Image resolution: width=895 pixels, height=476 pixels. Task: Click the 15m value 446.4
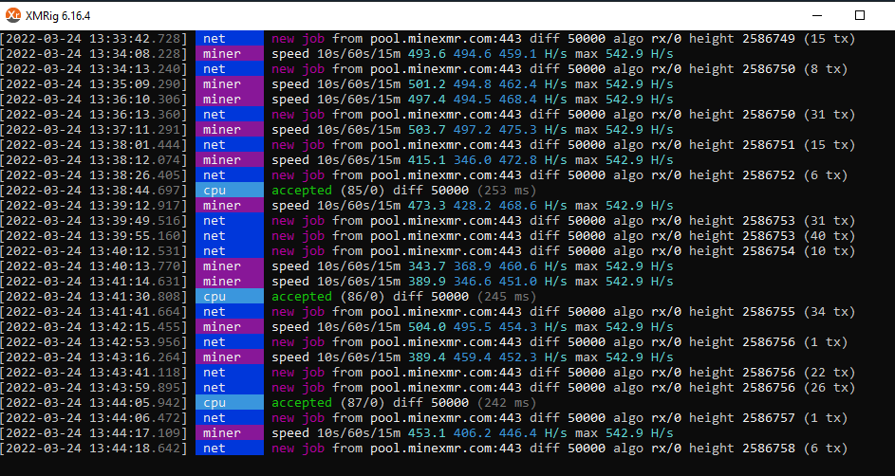tap(517, 433)
